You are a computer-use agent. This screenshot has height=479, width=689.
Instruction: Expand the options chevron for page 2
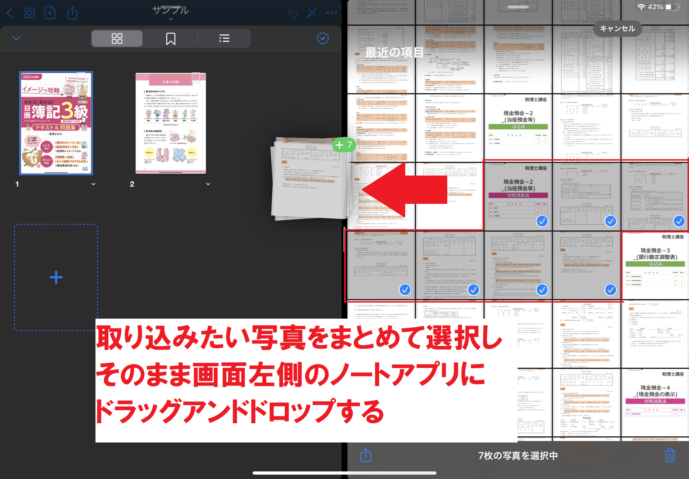[x=208, y=184]
